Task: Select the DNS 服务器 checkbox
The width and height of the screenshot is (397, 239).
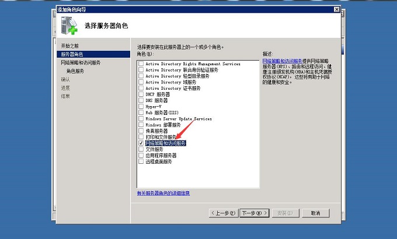Action: (x=141, y=100)
